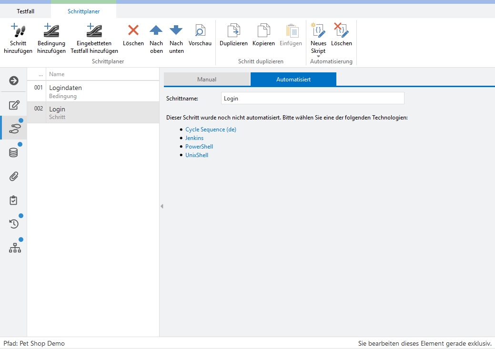Collapse the step list panel splitter arrow
This screenshot has width=495, height=349.
(162, 206)
